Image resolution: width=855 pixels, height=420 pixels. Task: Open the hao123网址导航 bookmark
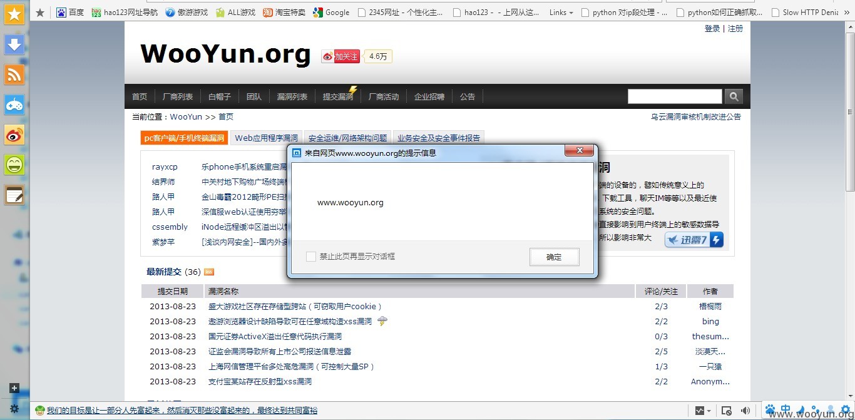point(125,12)
